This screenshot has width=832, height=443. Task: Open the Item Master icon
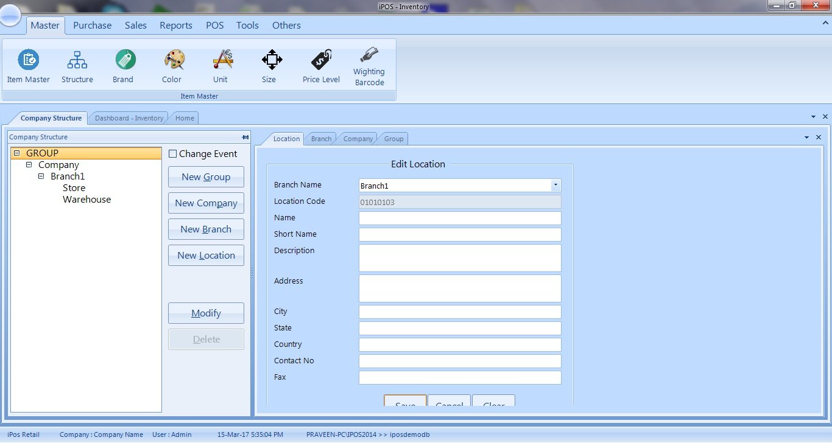click(28, 60)
